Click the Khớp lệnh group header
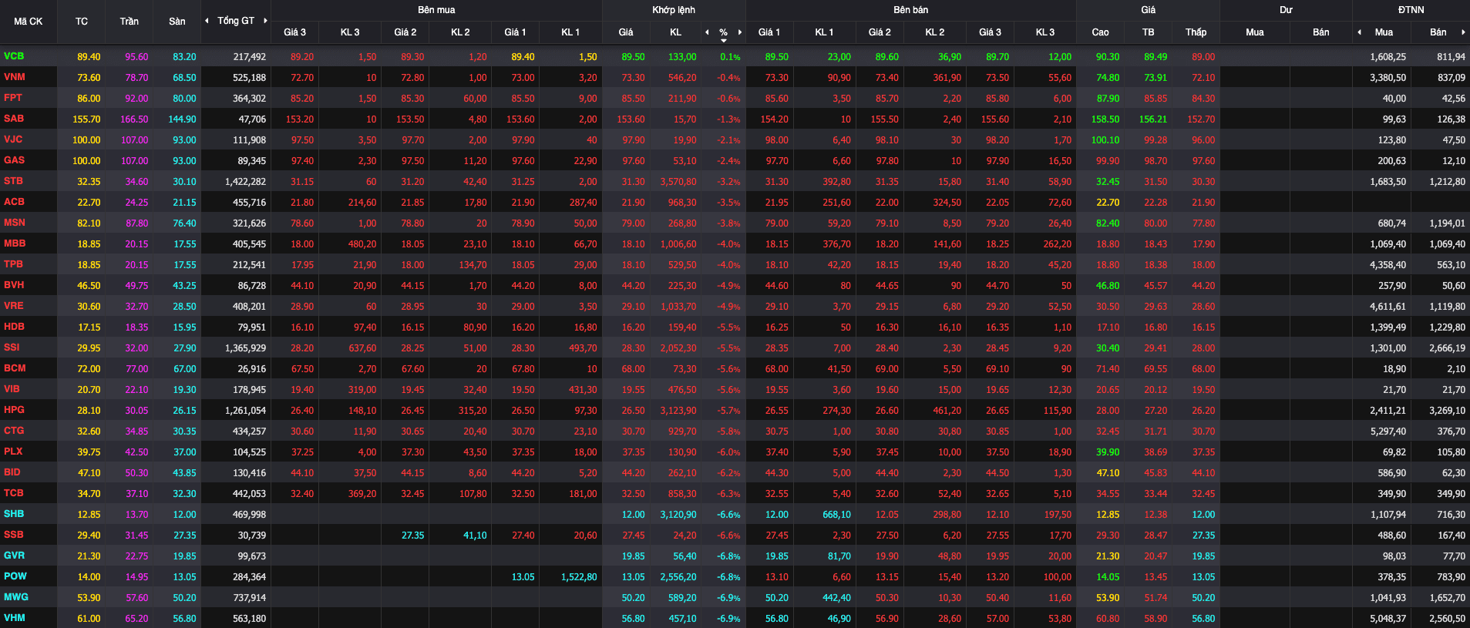Viewport: 1470px width, 628px height. [x=674, y=10]
